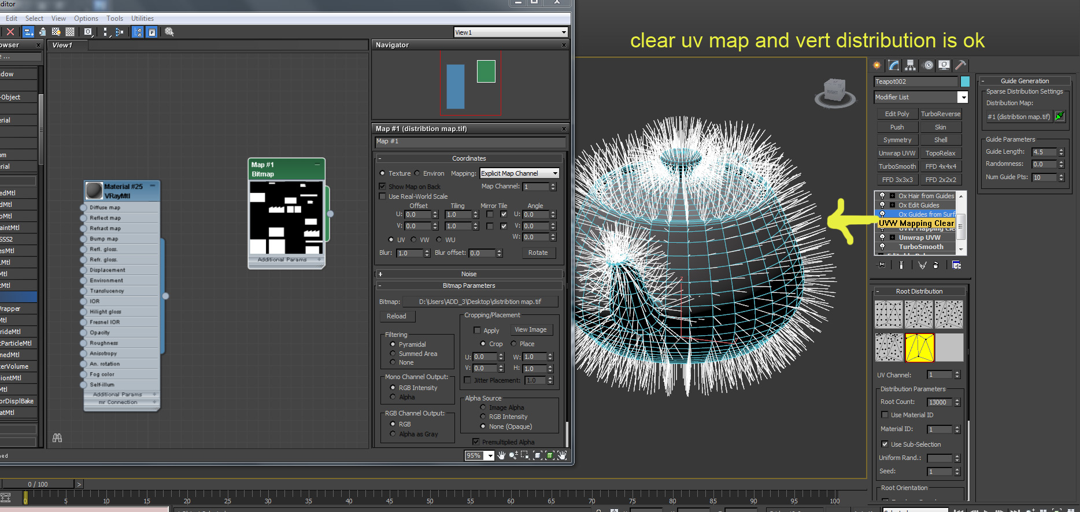Select the Summed Area filtering option
Image resolution: width=1080 pixels, height=512 pixels.
coord(393,354)
